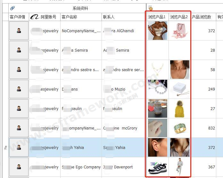Select the Sarah Yahia customer name cell

click(x=81, y=148)
